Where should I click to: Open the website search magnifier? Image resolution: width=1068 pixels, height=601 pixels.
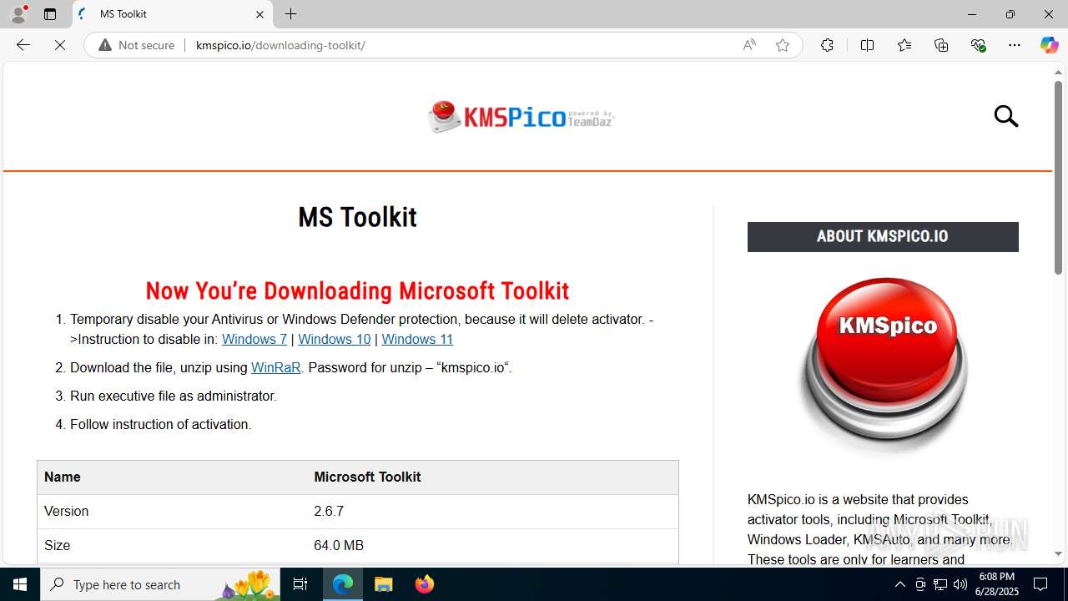1006,116
